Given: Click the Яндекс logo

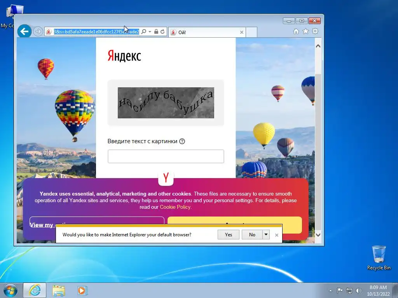Looking at the screenshot, I should [124, 56].
